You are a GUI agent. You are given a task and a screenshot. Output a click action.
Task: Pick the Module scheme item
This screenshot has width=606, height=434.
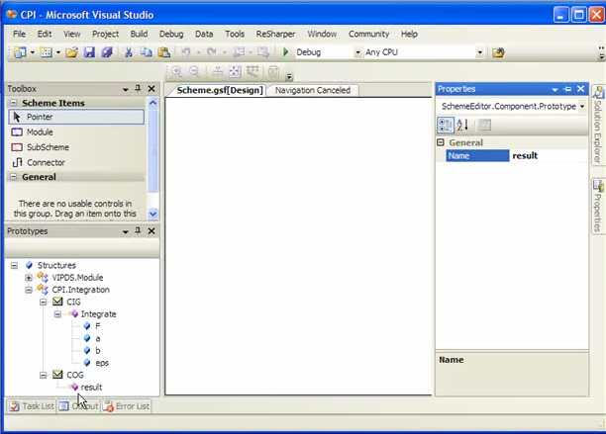tap(40, 131)
